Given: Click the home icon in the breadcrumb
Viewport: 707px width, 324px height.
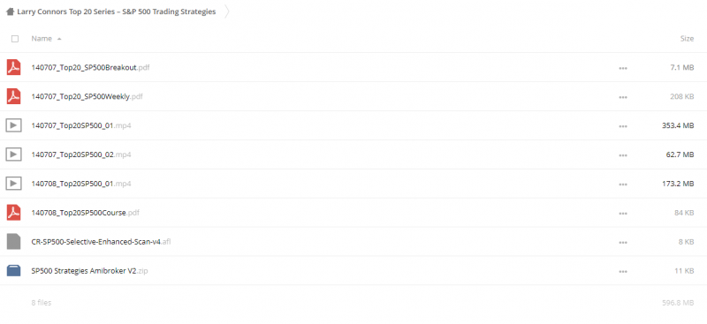Looking at the screenshot, I should click(x=10, y=12).
